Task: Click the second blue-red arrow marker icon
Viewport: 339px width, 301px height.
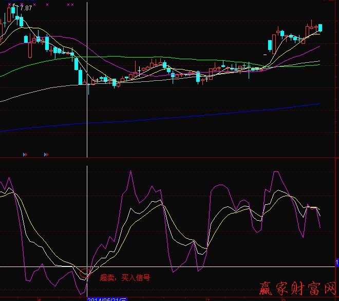Action: [46, 154]
